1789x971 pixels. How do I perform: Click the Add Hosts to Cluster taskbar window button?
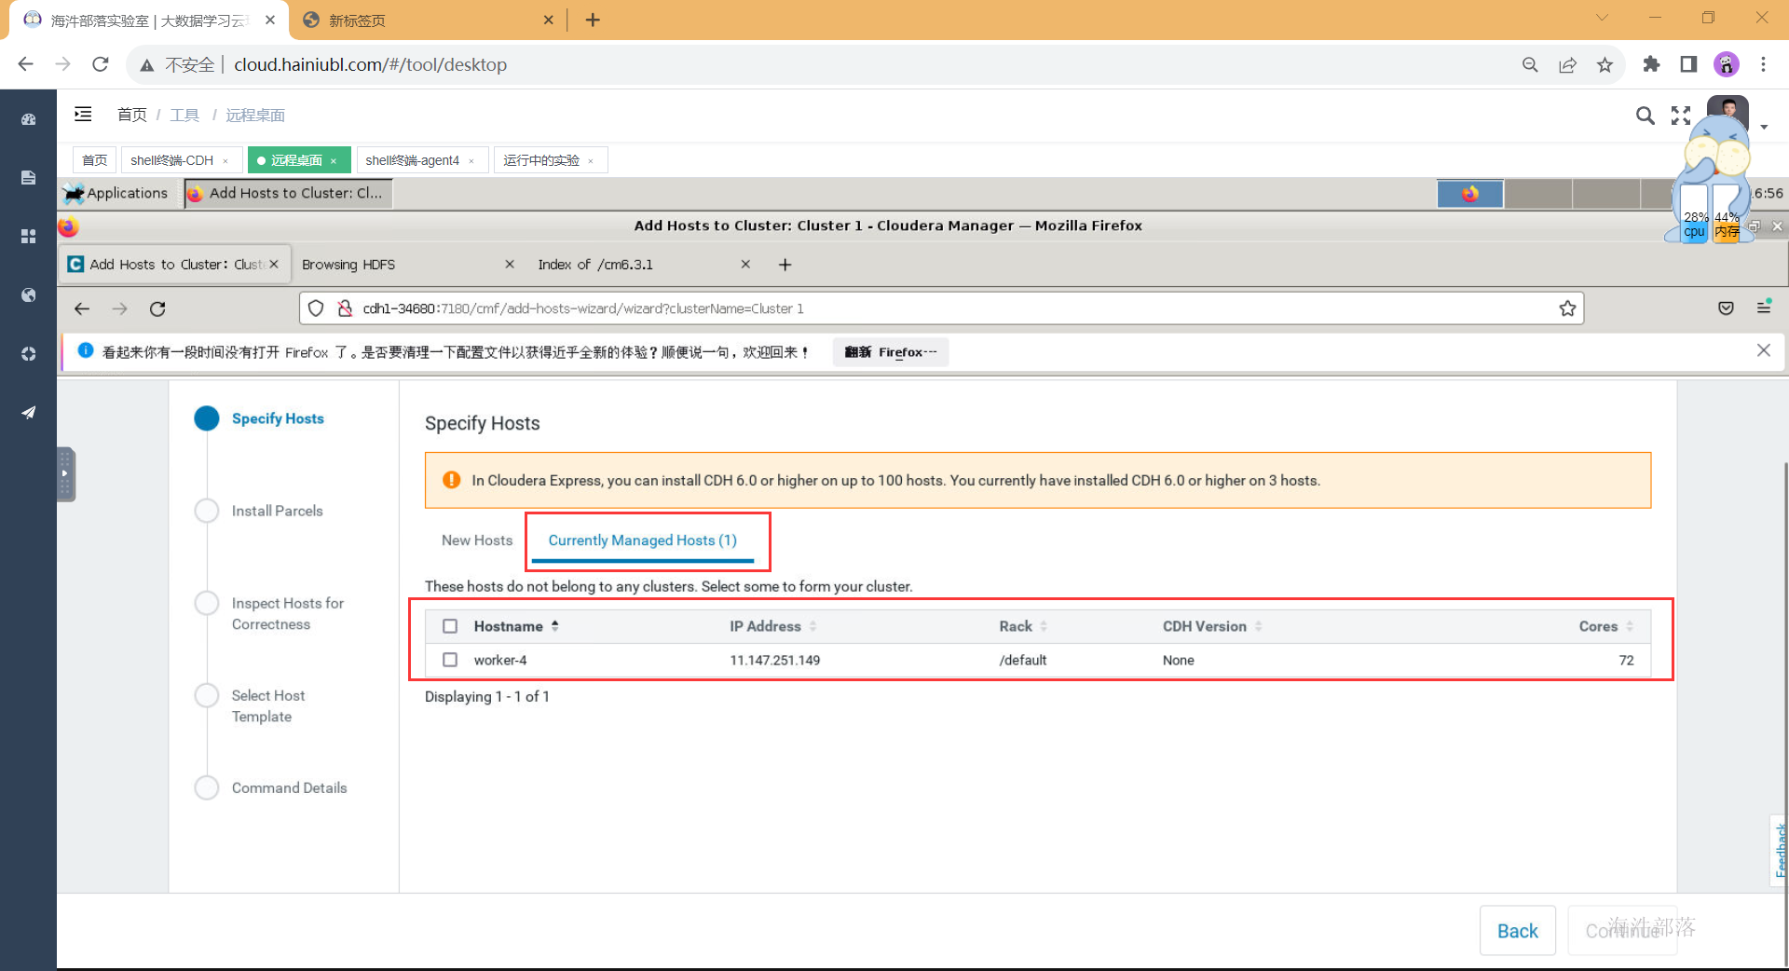289,193
